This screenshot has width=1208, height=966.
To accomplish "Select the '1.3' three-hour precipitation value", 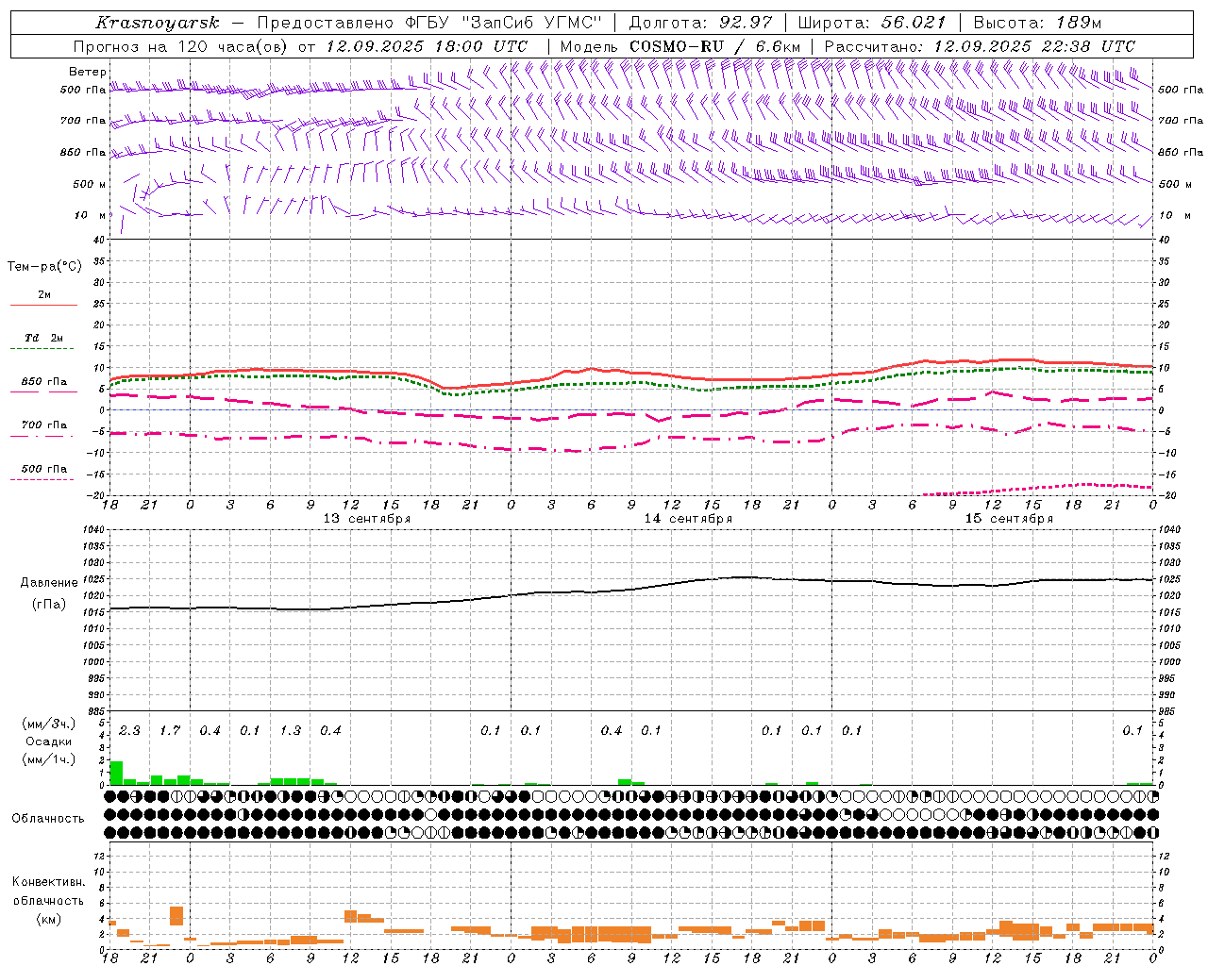I will [x=291, y=731].
